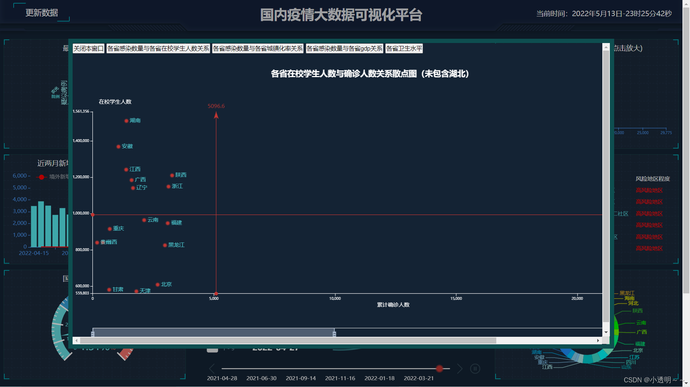Click the popup vertical scrollbar up arrow

606,47
